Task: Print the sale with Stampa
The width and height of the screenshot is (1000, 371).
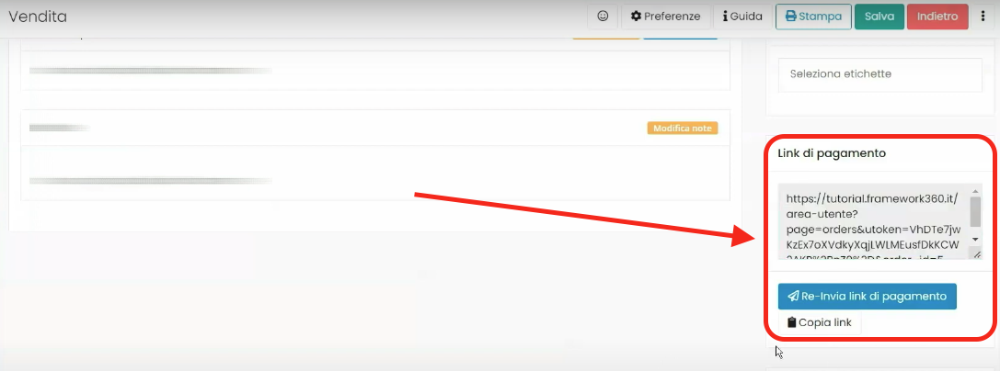Action: point(813,17)
